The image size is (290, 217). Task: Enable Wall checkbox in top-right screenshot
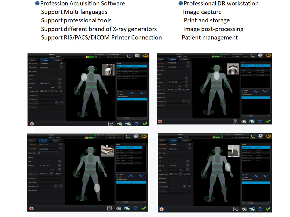243,93
